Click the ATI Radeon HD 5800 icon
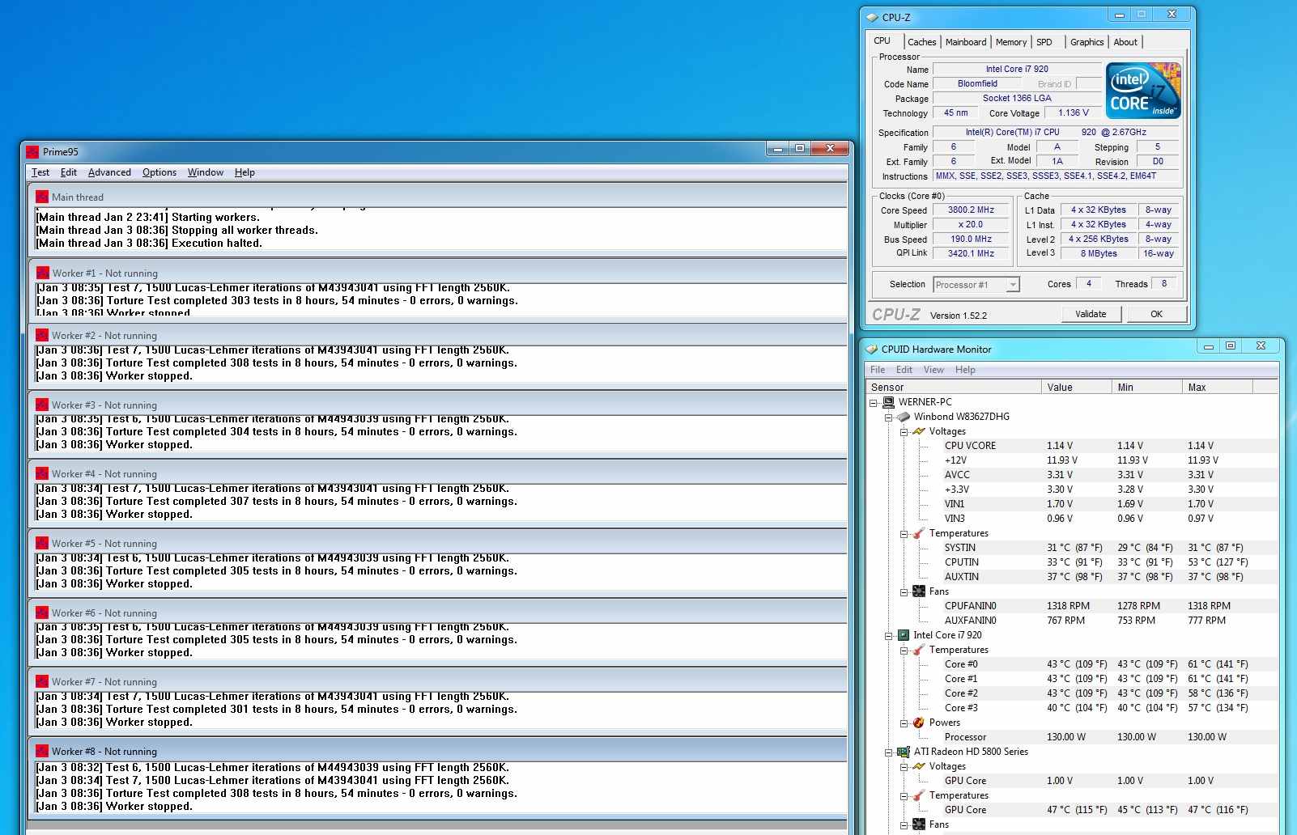The height and width of the screenshot is (835, 1297). 904,752
